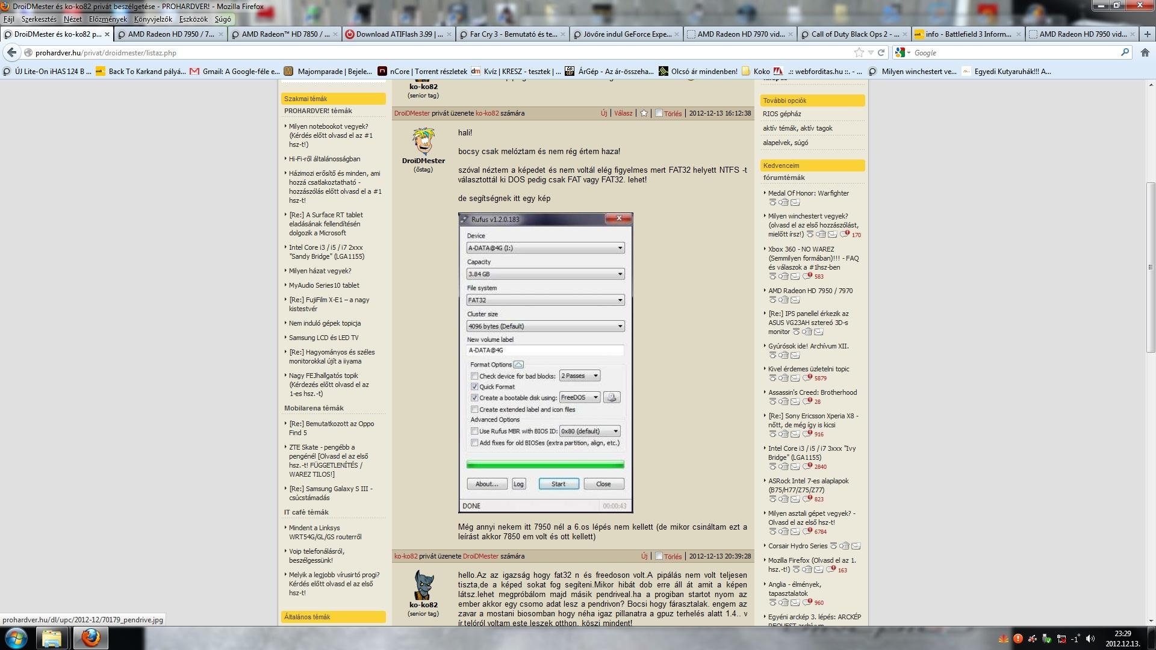Click the Log button in Rufus image
This screenshot has height=650, width=1156.
518,484
